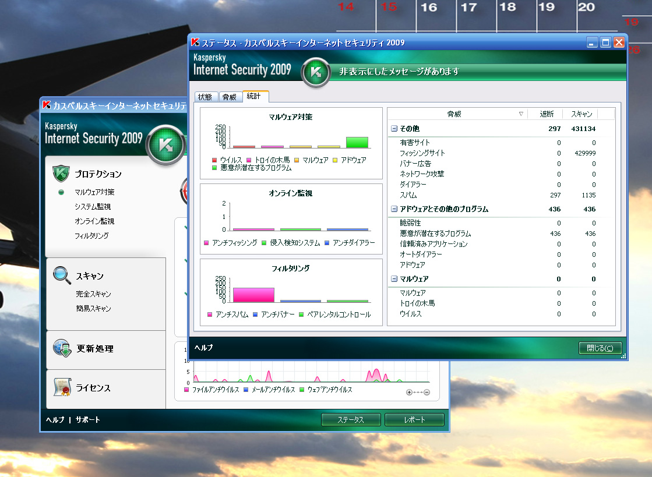The image size is (652, 477).
Task: Zoom in the activity graph with the plus icon
Action: 409,392
